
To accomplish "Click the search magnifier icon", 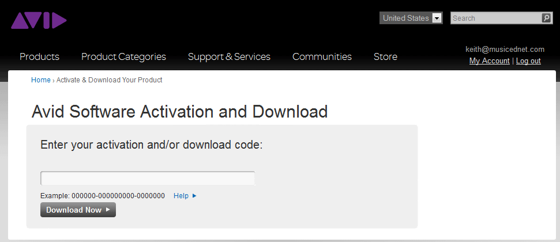I will (546, 18).
